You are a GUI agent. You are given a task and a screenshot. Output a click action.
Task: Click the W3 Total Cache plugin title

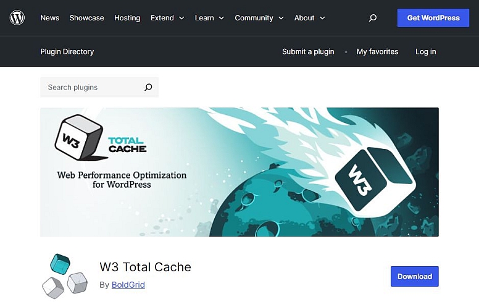pyautogui.click(x=146, y=267)
